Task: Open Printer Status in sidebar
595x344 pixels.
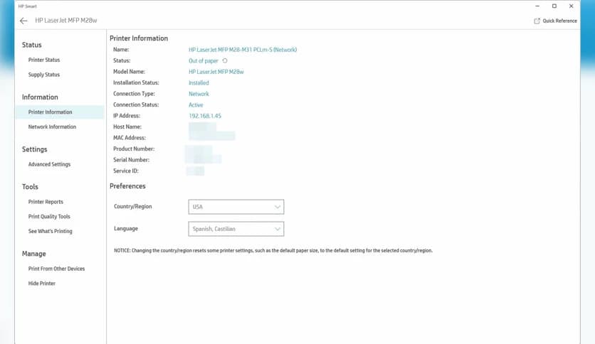Action: click(x=44, y=60)
